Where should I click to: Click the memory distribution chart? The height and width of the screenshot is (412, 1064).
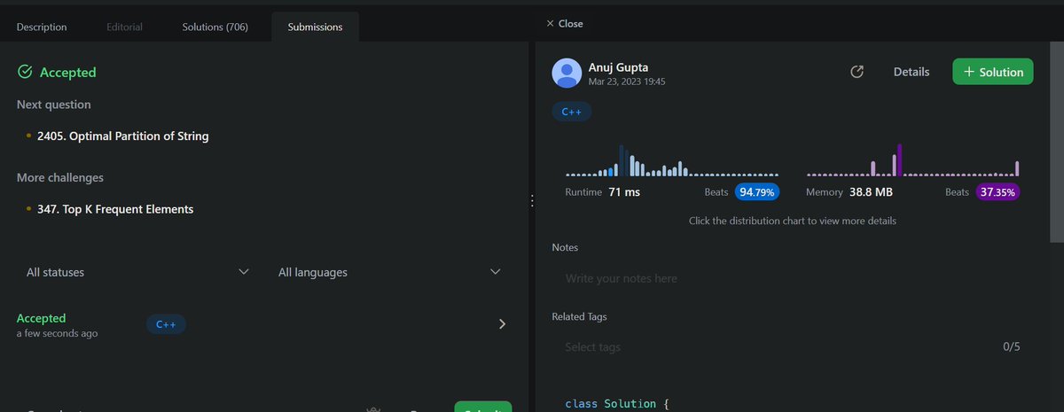(x=912, y=160)
